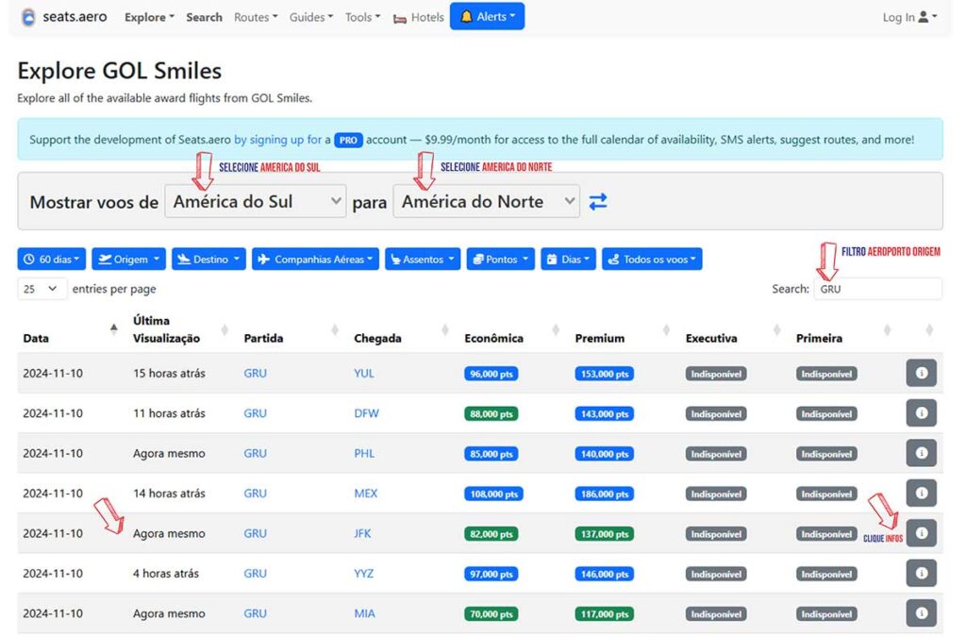Screen dimensions: 966x637
Task: Swap origin and destination regions
Action: click(x=598, y=201)
